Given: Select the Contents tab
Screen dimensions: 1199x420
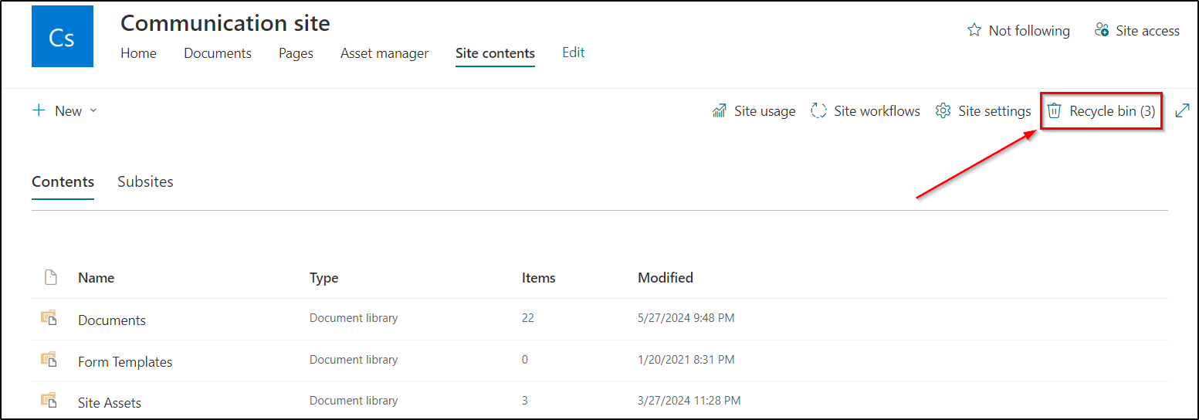Looking at the screenshot, I should (x=63, y=182).
